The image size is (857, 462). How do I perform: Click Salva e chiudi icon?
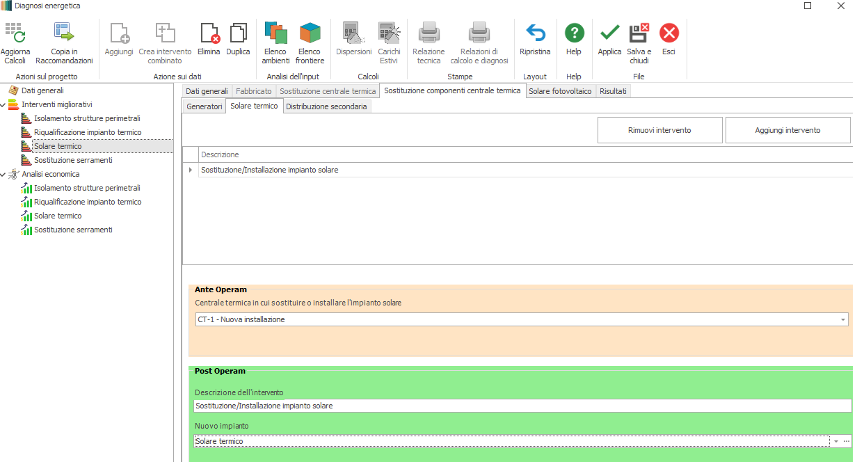(639, 33)
